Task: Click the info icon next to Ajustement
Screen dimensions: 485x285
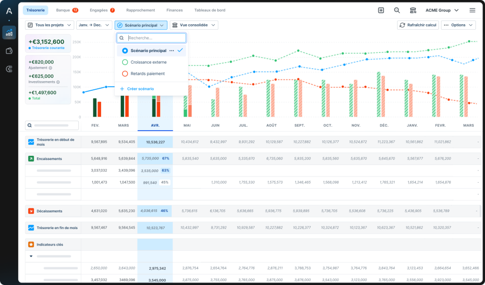Action: point(51,68)
